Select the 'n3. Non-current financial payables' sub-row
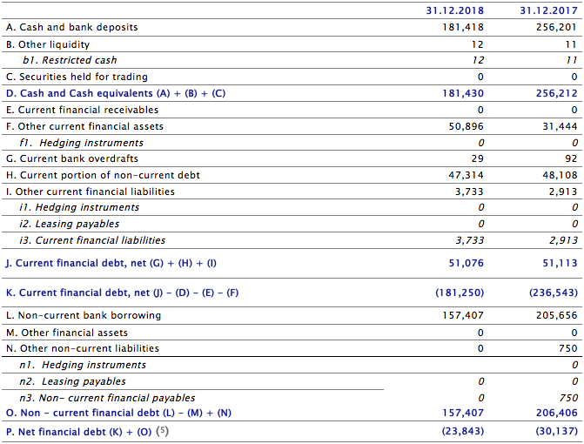Viewport: 584px width, 444px height. (107, 398)
